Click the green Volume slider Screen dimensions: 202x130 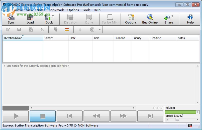click(182, 112)
